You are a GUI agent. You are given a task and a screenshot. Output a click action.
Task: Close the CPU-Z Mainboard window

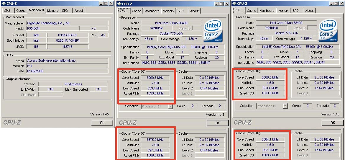[x=111, y=4]
